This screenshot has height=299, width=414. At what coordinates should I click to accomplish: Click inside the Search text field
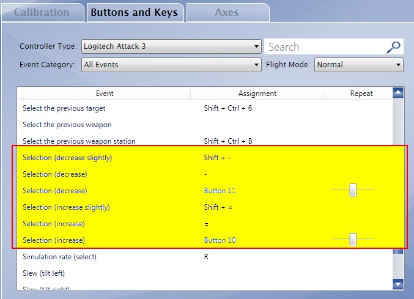324,47
